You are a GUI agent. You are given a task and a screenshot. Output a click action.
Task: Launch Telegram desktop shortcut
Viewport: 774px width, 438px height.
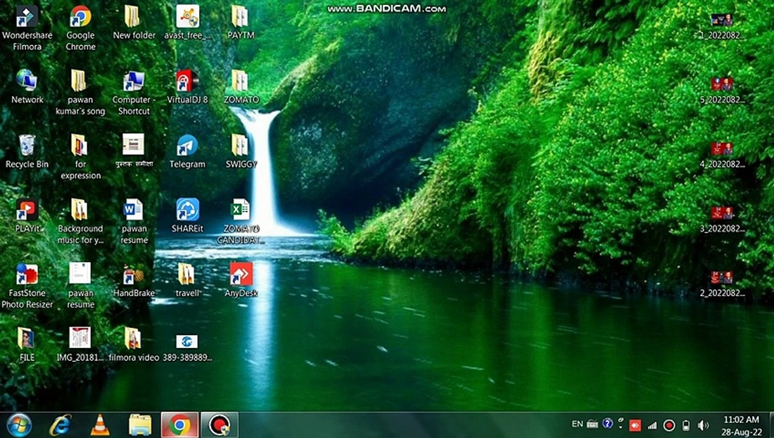pyautogui.click(x=187, y=151)
